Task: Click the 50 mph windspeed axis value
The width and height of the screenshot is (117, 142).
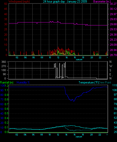Action: click(x=6, y=4)
